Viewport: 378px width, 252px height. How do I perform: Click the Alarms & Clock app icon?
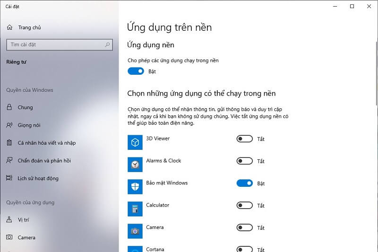(135, 165)
